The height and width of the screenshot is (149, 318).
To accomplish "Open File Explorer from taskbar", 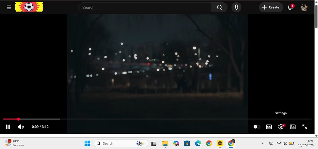I will pyautogui.click(x=165, y=143).
